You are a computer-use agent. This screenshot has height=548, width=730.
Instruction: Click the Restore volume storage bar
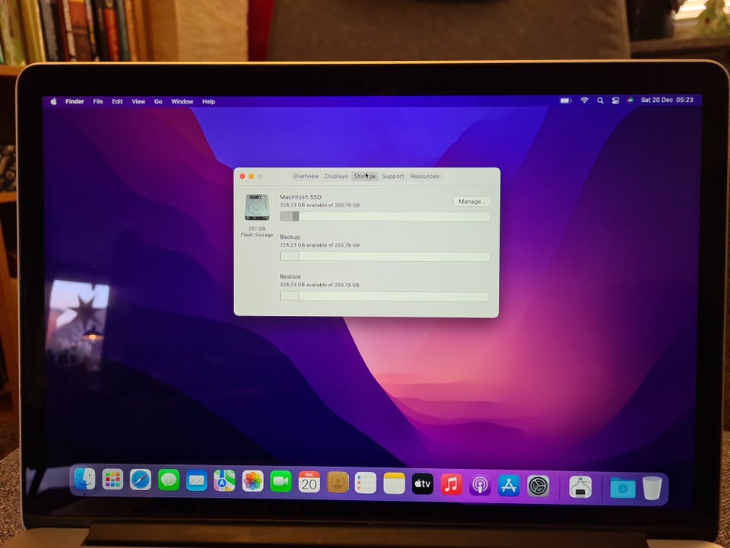coord(385,296)
